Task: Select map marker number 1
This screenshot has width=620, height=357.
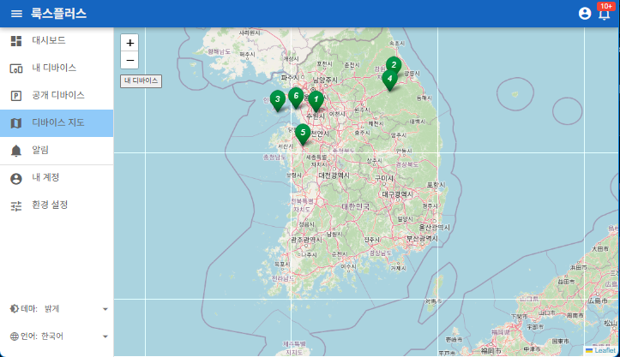Action: coord(316,100)
